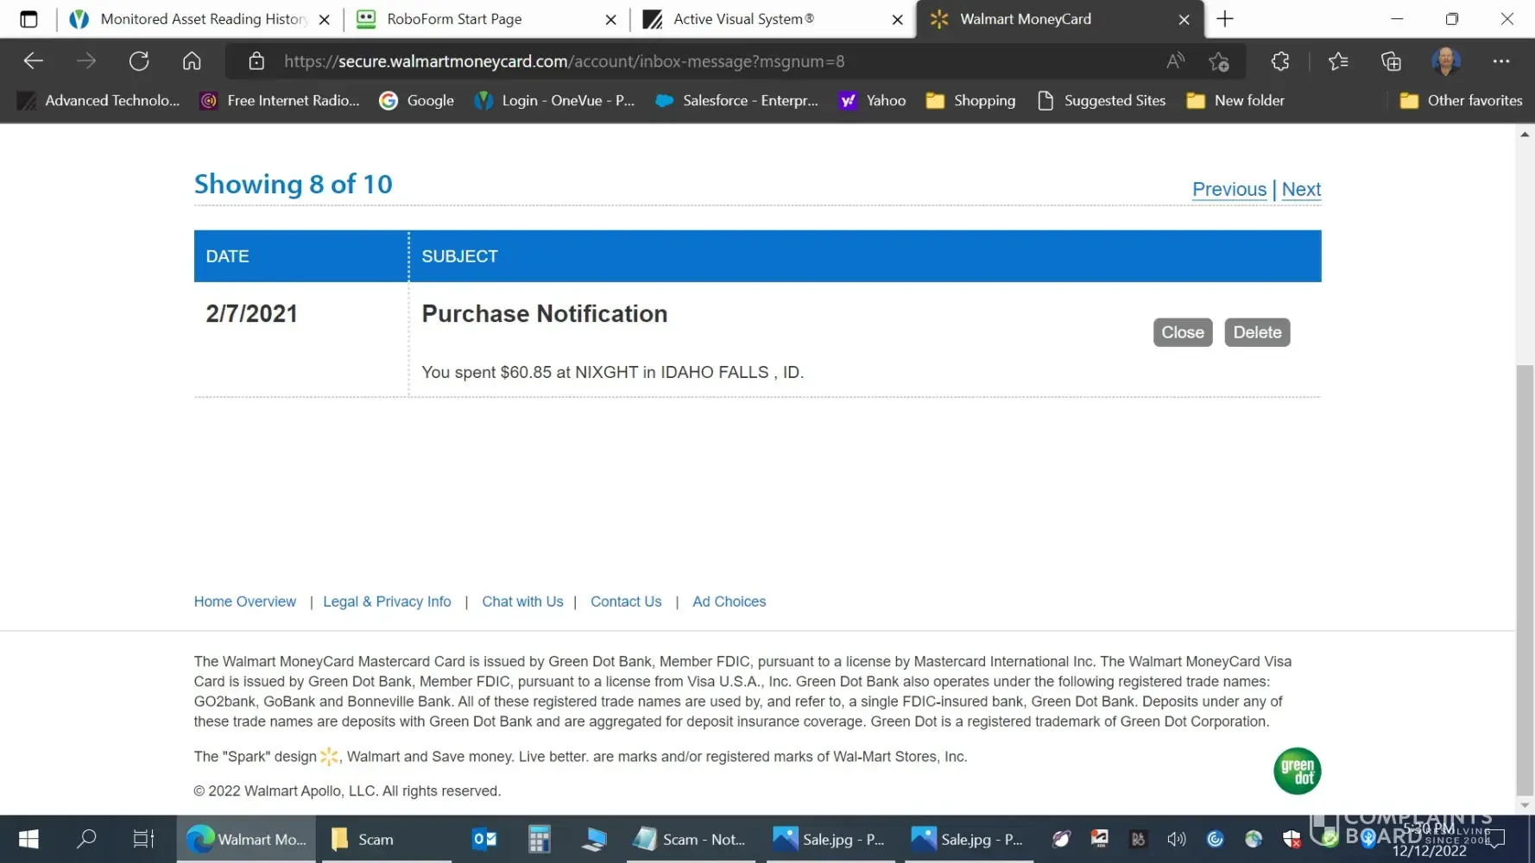The height and width of the screenshot is (863, 1535).
Task: Open Windows Task View
Action: pyautogui.click(x=143, y=839)
